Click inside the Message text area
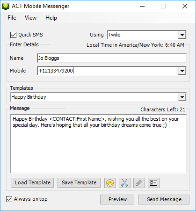Viewport: 196px width, 211px height. (x=99, y=144)
